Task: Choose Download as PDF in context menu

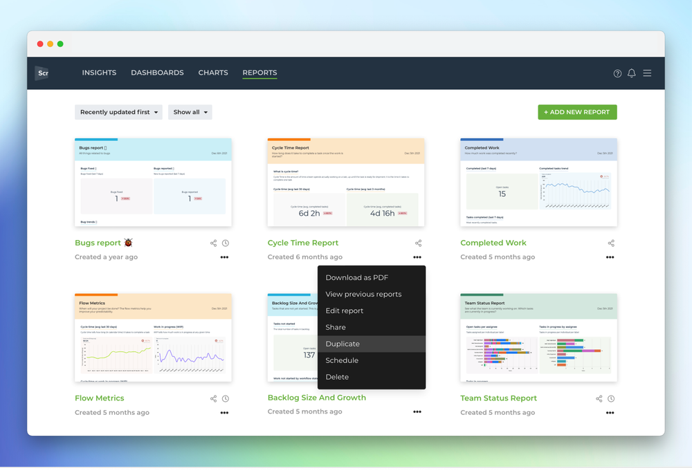Action: click(x=372, y=278)
